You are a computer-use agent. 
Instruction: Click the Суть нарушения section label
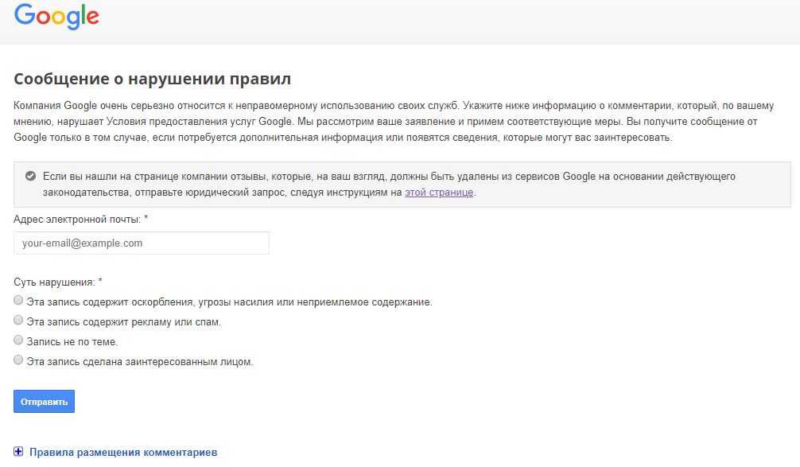click(x=57, y=282)
